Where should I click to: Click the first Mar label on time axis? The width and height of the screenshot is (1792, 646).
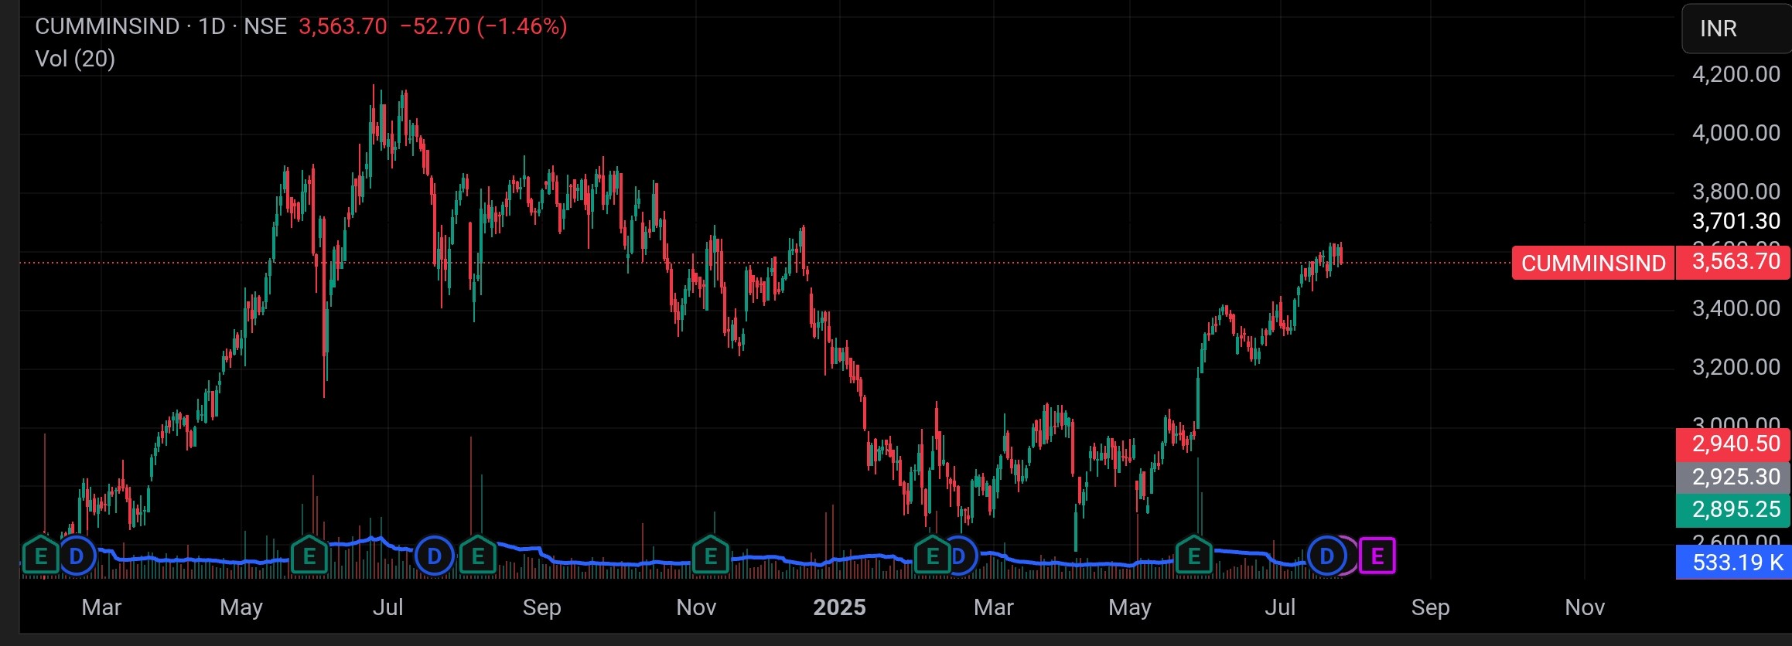click(101, 607)
